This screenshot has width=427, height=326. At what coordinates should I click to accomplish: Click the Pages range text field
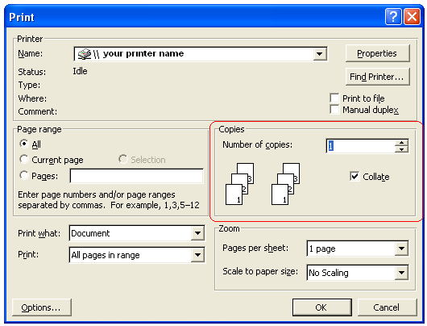[x=137, y=176]
